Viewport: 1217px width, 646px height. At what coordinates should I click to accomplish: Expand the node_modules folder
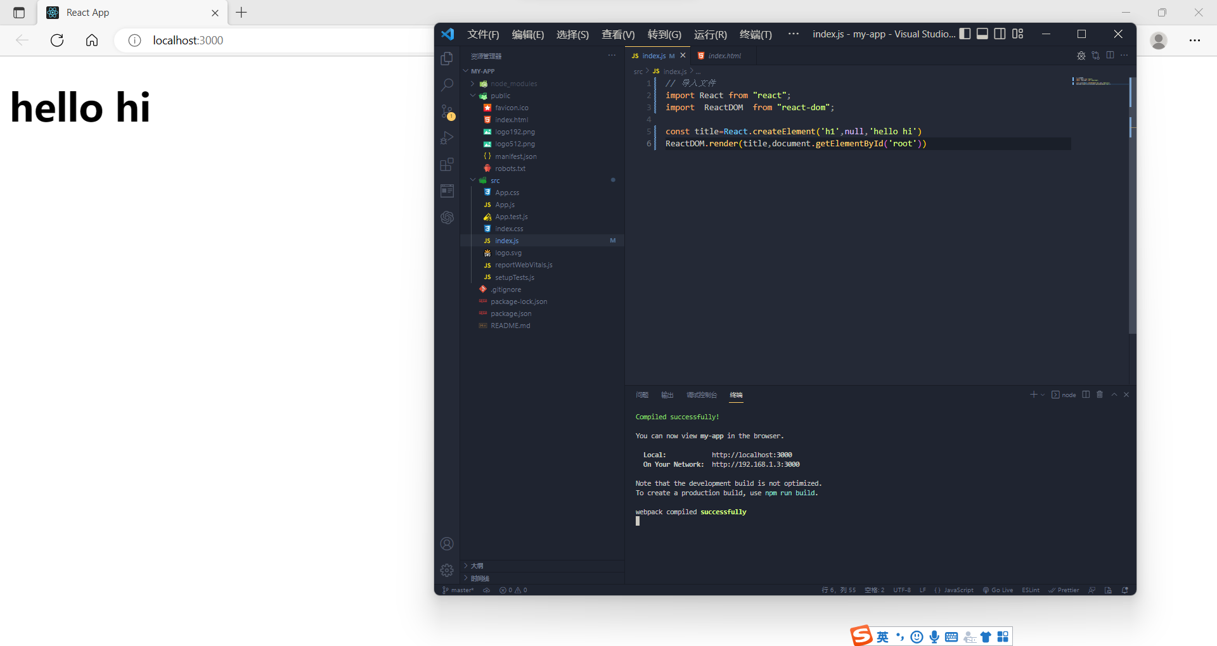point(473,83)
